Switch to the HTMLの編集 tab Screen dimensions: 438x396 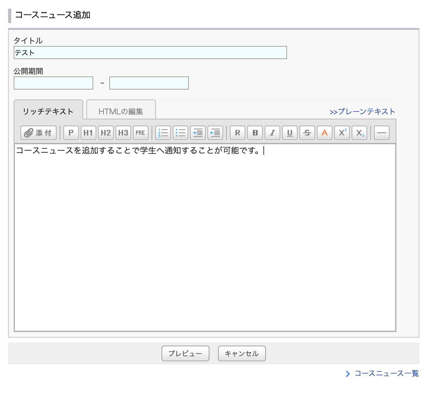(x=121, y=111)
